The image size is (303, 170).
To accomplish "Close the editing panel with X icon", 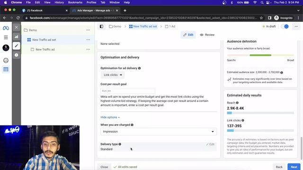I will click(x=17, y=27).
